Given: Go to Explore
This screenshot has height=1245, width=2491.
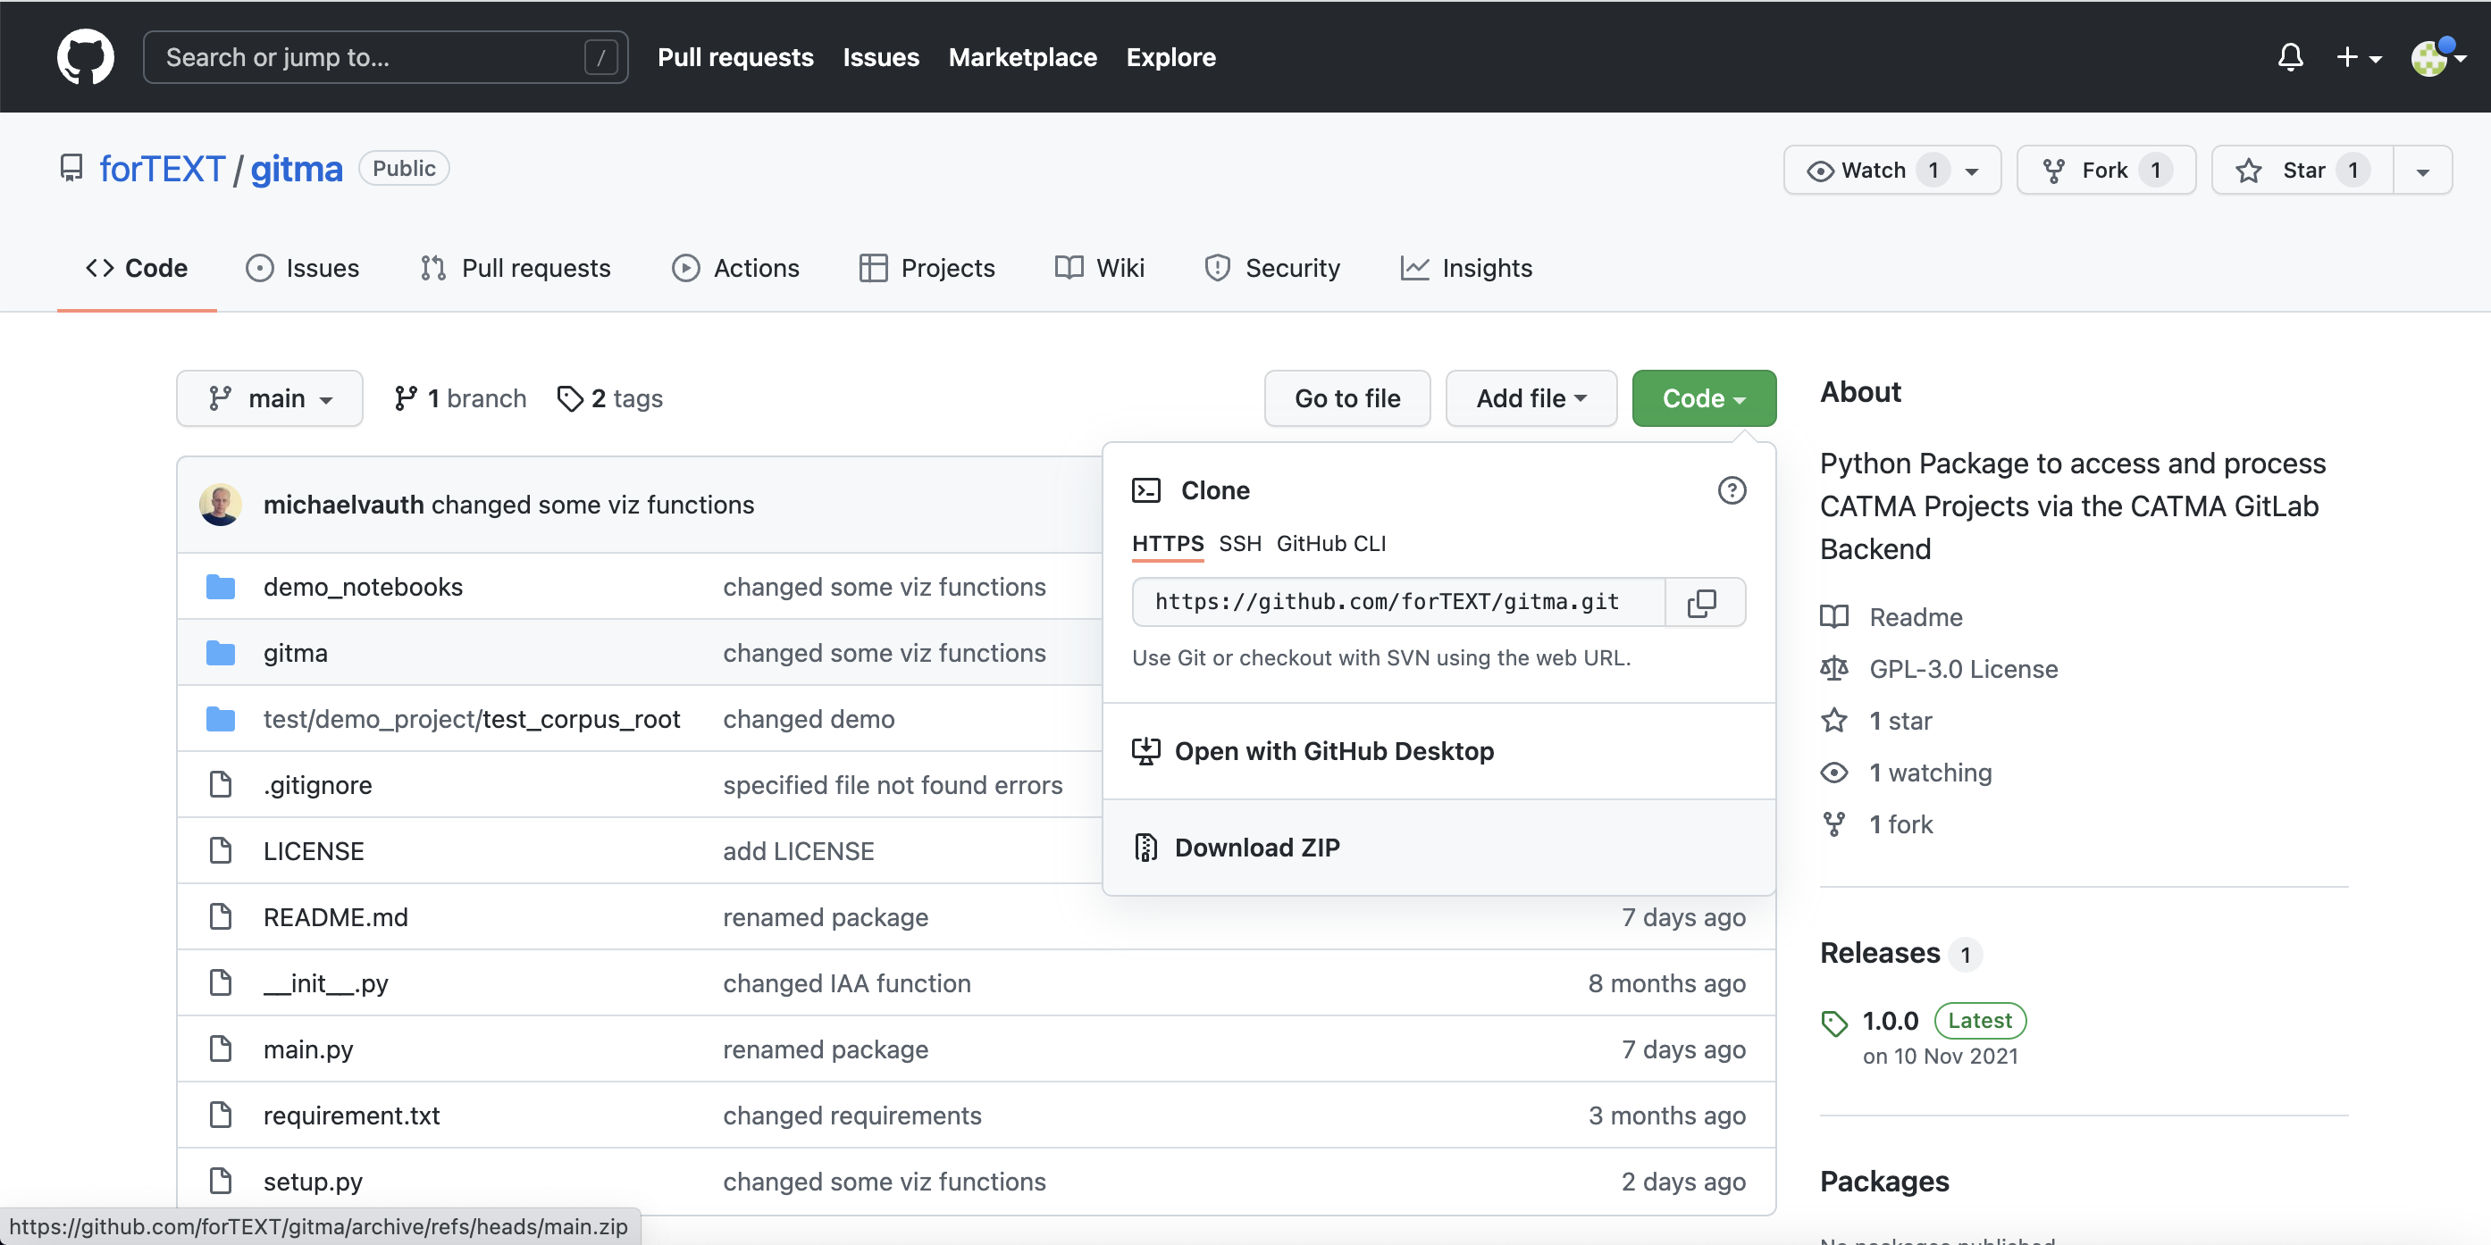Looking at the screenshot, I should [x=1170, y=57].
